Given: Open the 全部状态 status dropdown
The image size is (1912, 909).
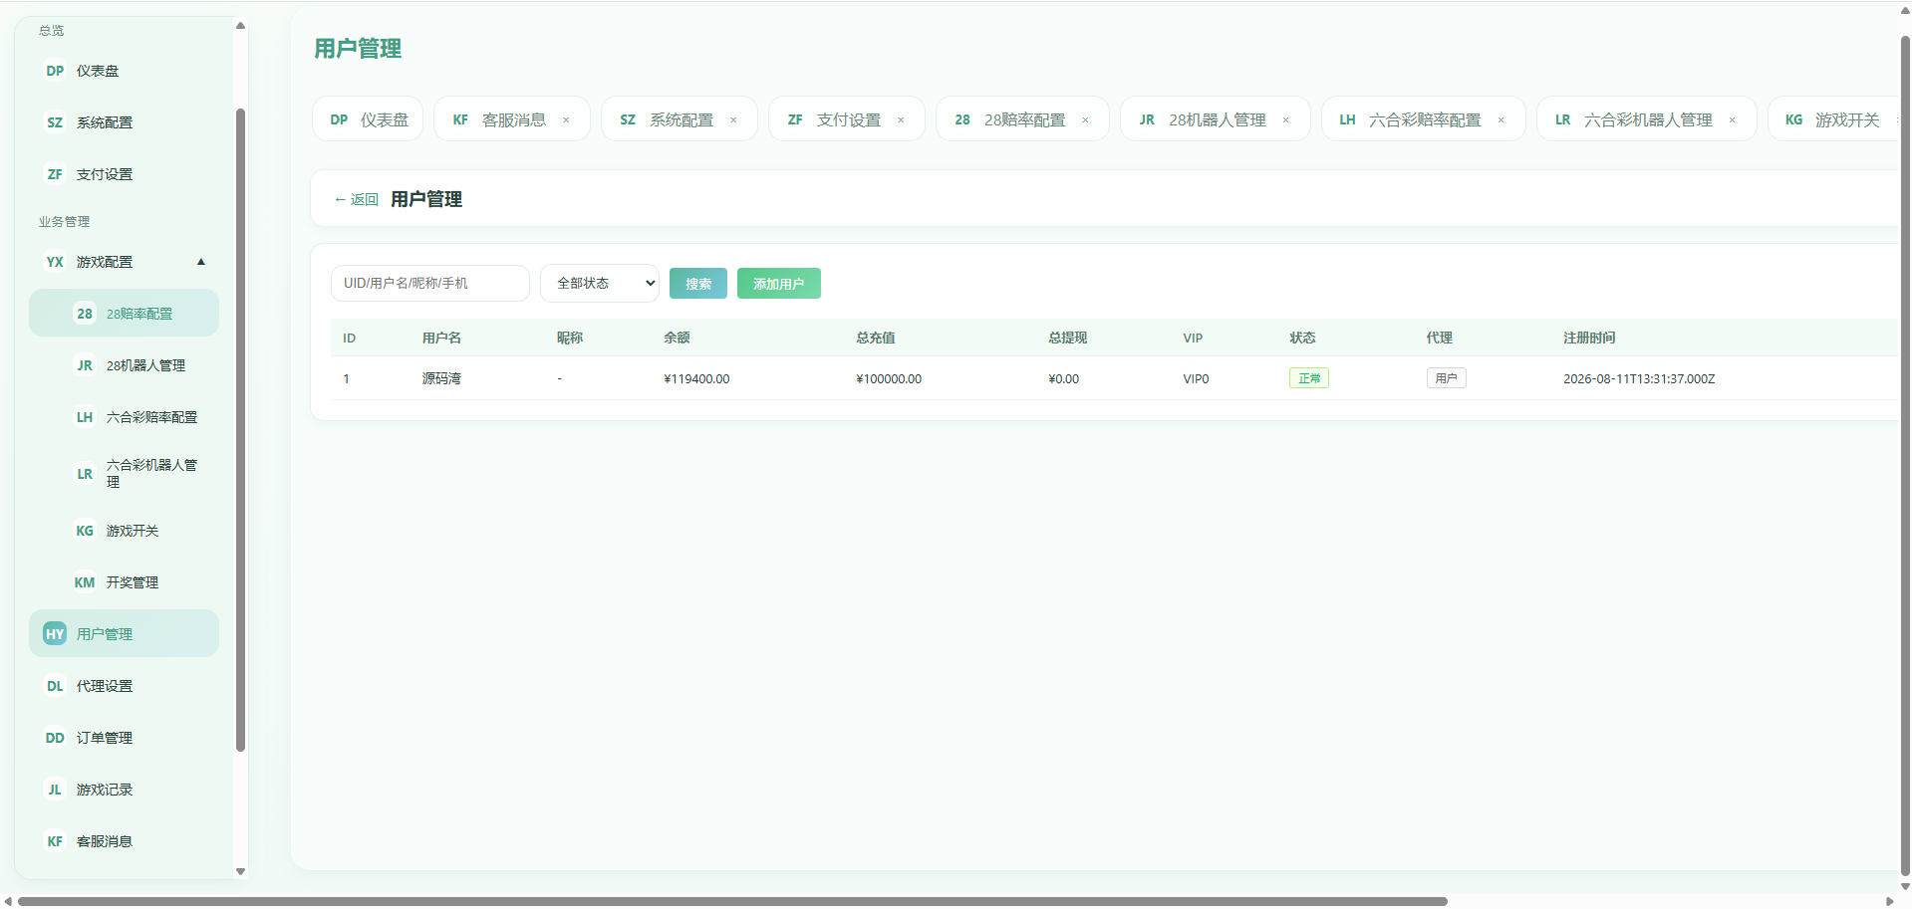Looking at the screenshot, I should click(x=600, y=283).
